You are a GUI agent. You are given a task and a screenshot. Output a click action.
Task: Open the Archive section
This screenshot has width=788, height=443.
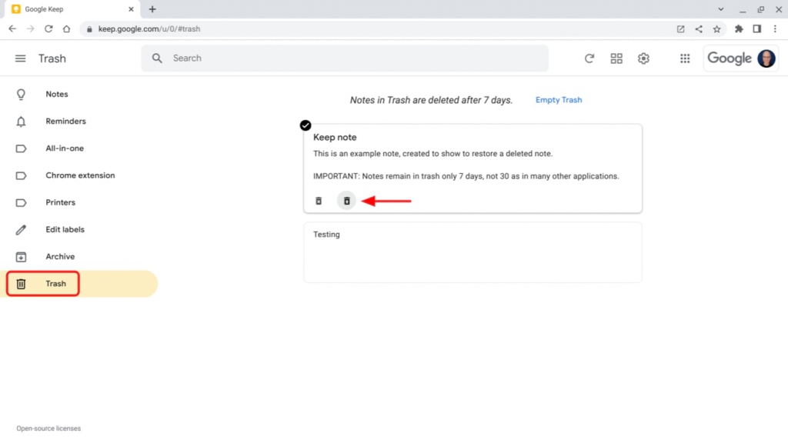[x=59, y=256]
